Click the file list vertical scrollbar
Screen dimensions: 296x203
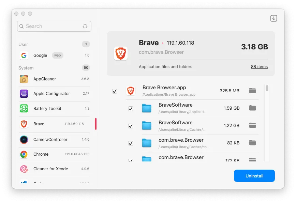[x=267, y=88]
